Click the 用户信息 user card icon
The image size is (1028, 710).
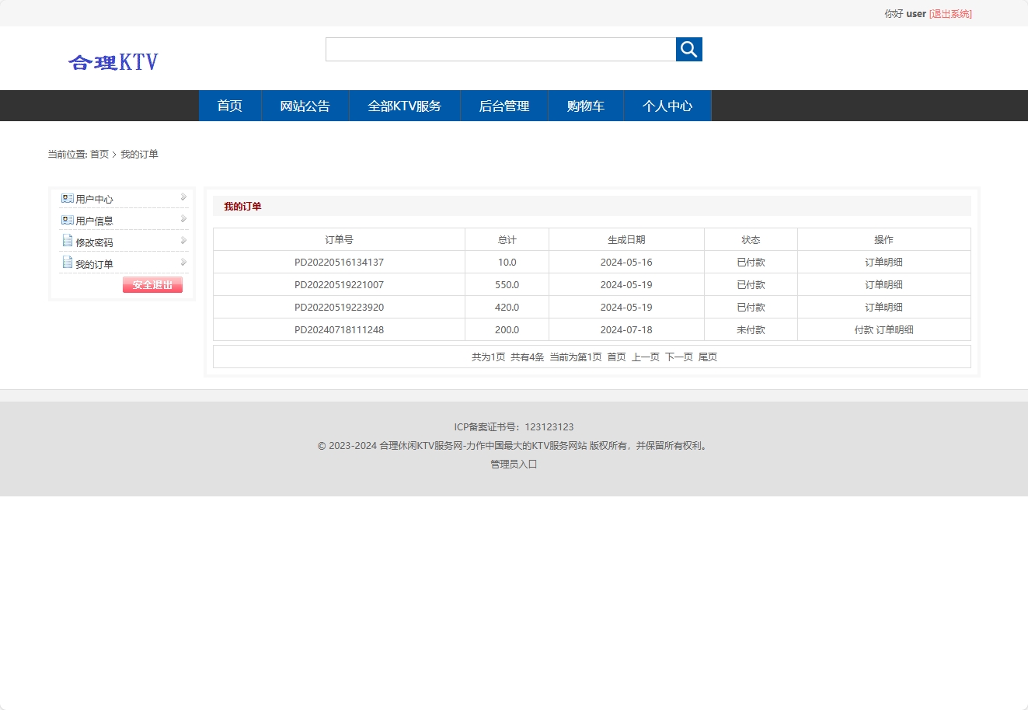click(67, 220)
